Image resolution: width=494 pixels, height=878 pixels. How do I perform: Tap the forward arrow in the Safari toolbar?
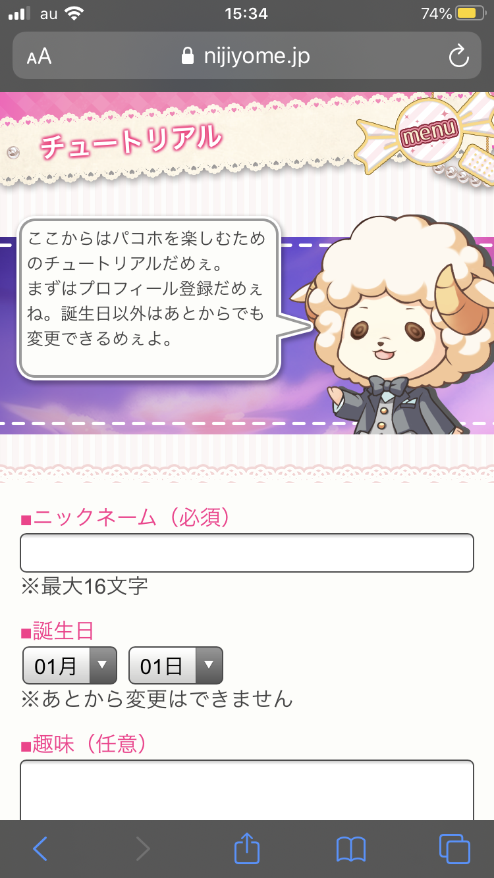pos(143,849)
